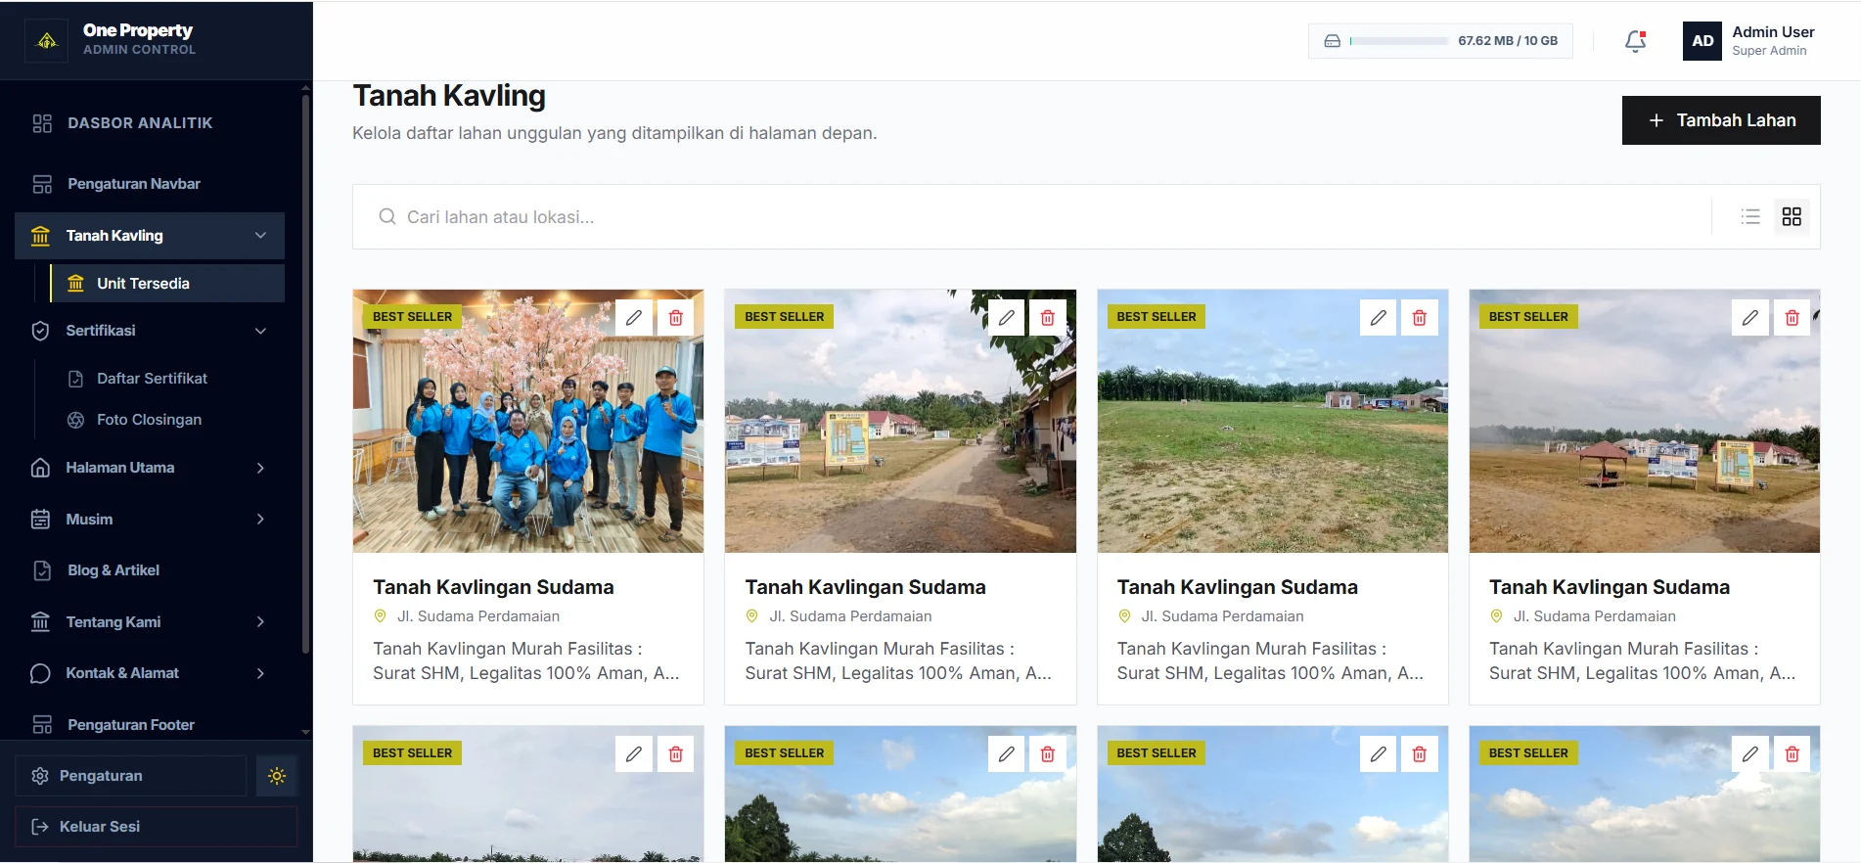Edit the card showing team in blue jackets

[634, 317]
